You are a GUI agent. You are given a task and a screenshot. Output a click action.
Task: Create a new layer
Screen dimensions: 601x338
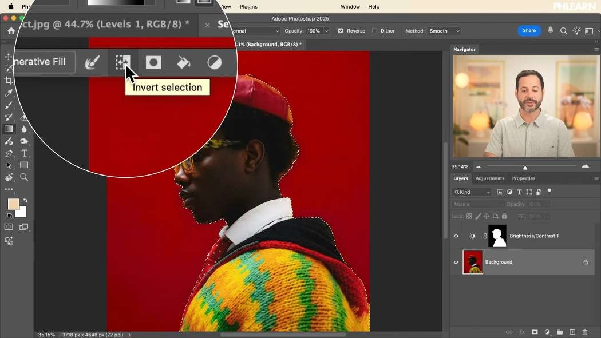pyautogui.click(x=572, y=332)
